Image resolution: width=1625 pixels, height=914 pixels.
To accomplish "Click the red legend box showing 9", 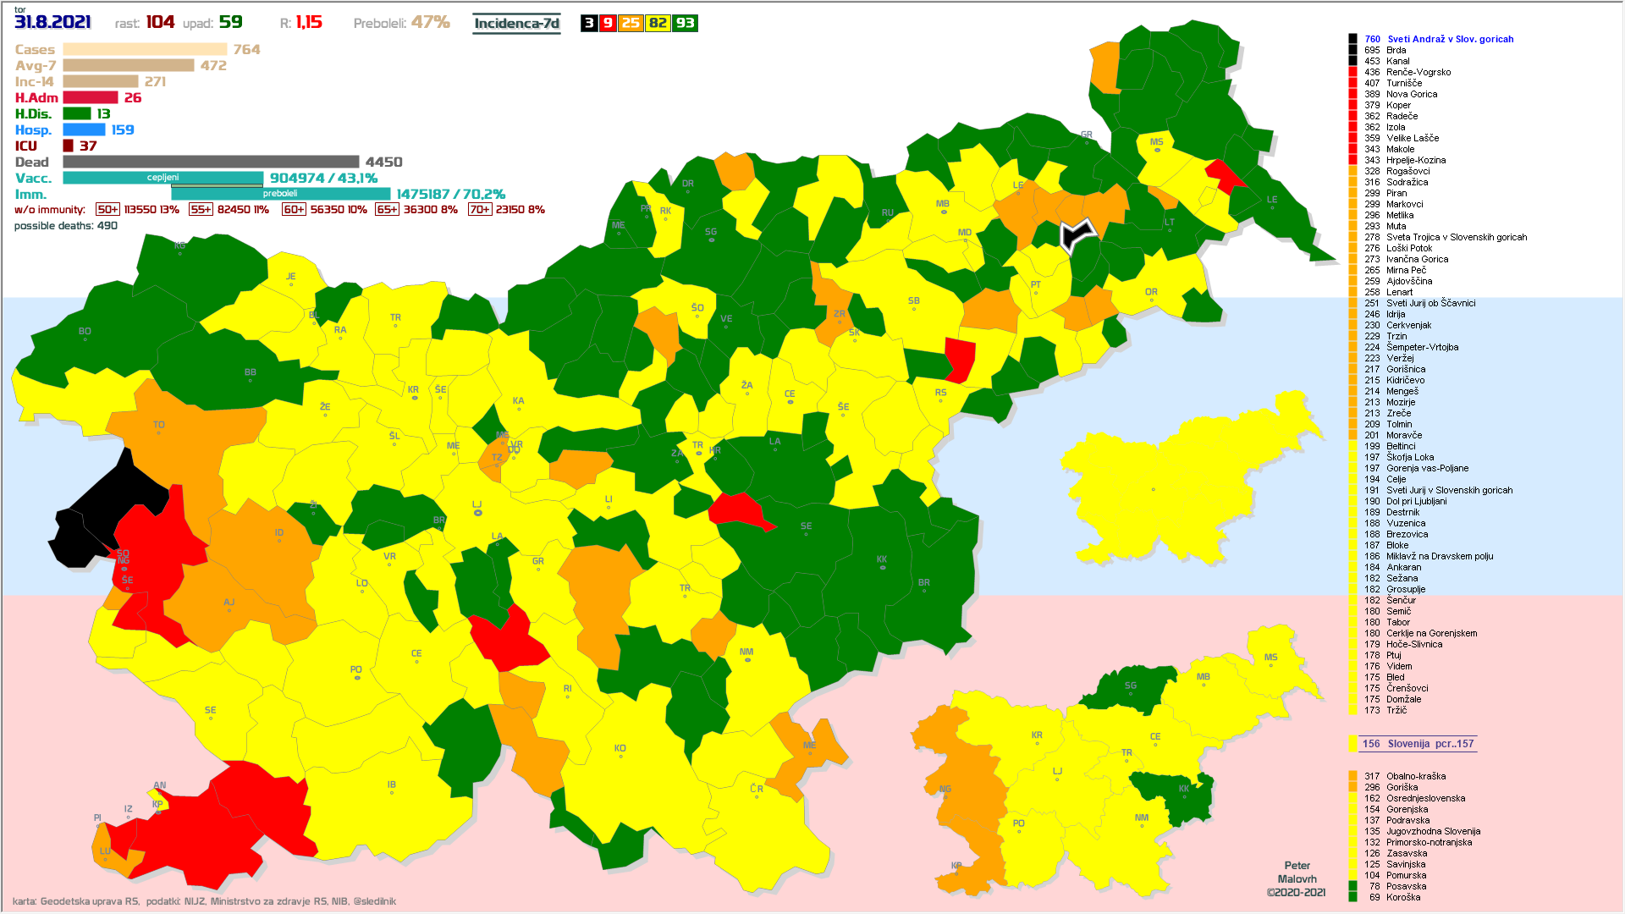I will point(608,23).
